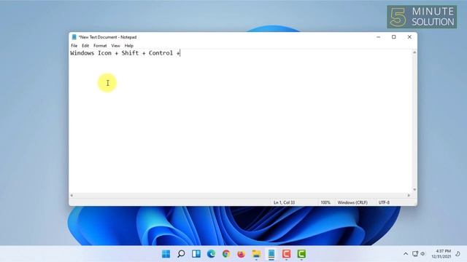Click the scroll up arrow in Notepad
This screenshot has width=467, height=262.
[414, 52]
